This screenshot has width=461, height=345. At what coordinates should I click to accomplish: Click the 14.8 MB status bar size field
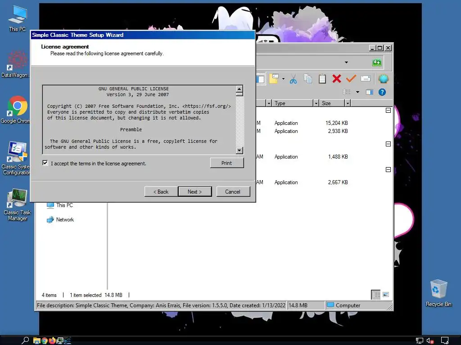coord(306,305)
